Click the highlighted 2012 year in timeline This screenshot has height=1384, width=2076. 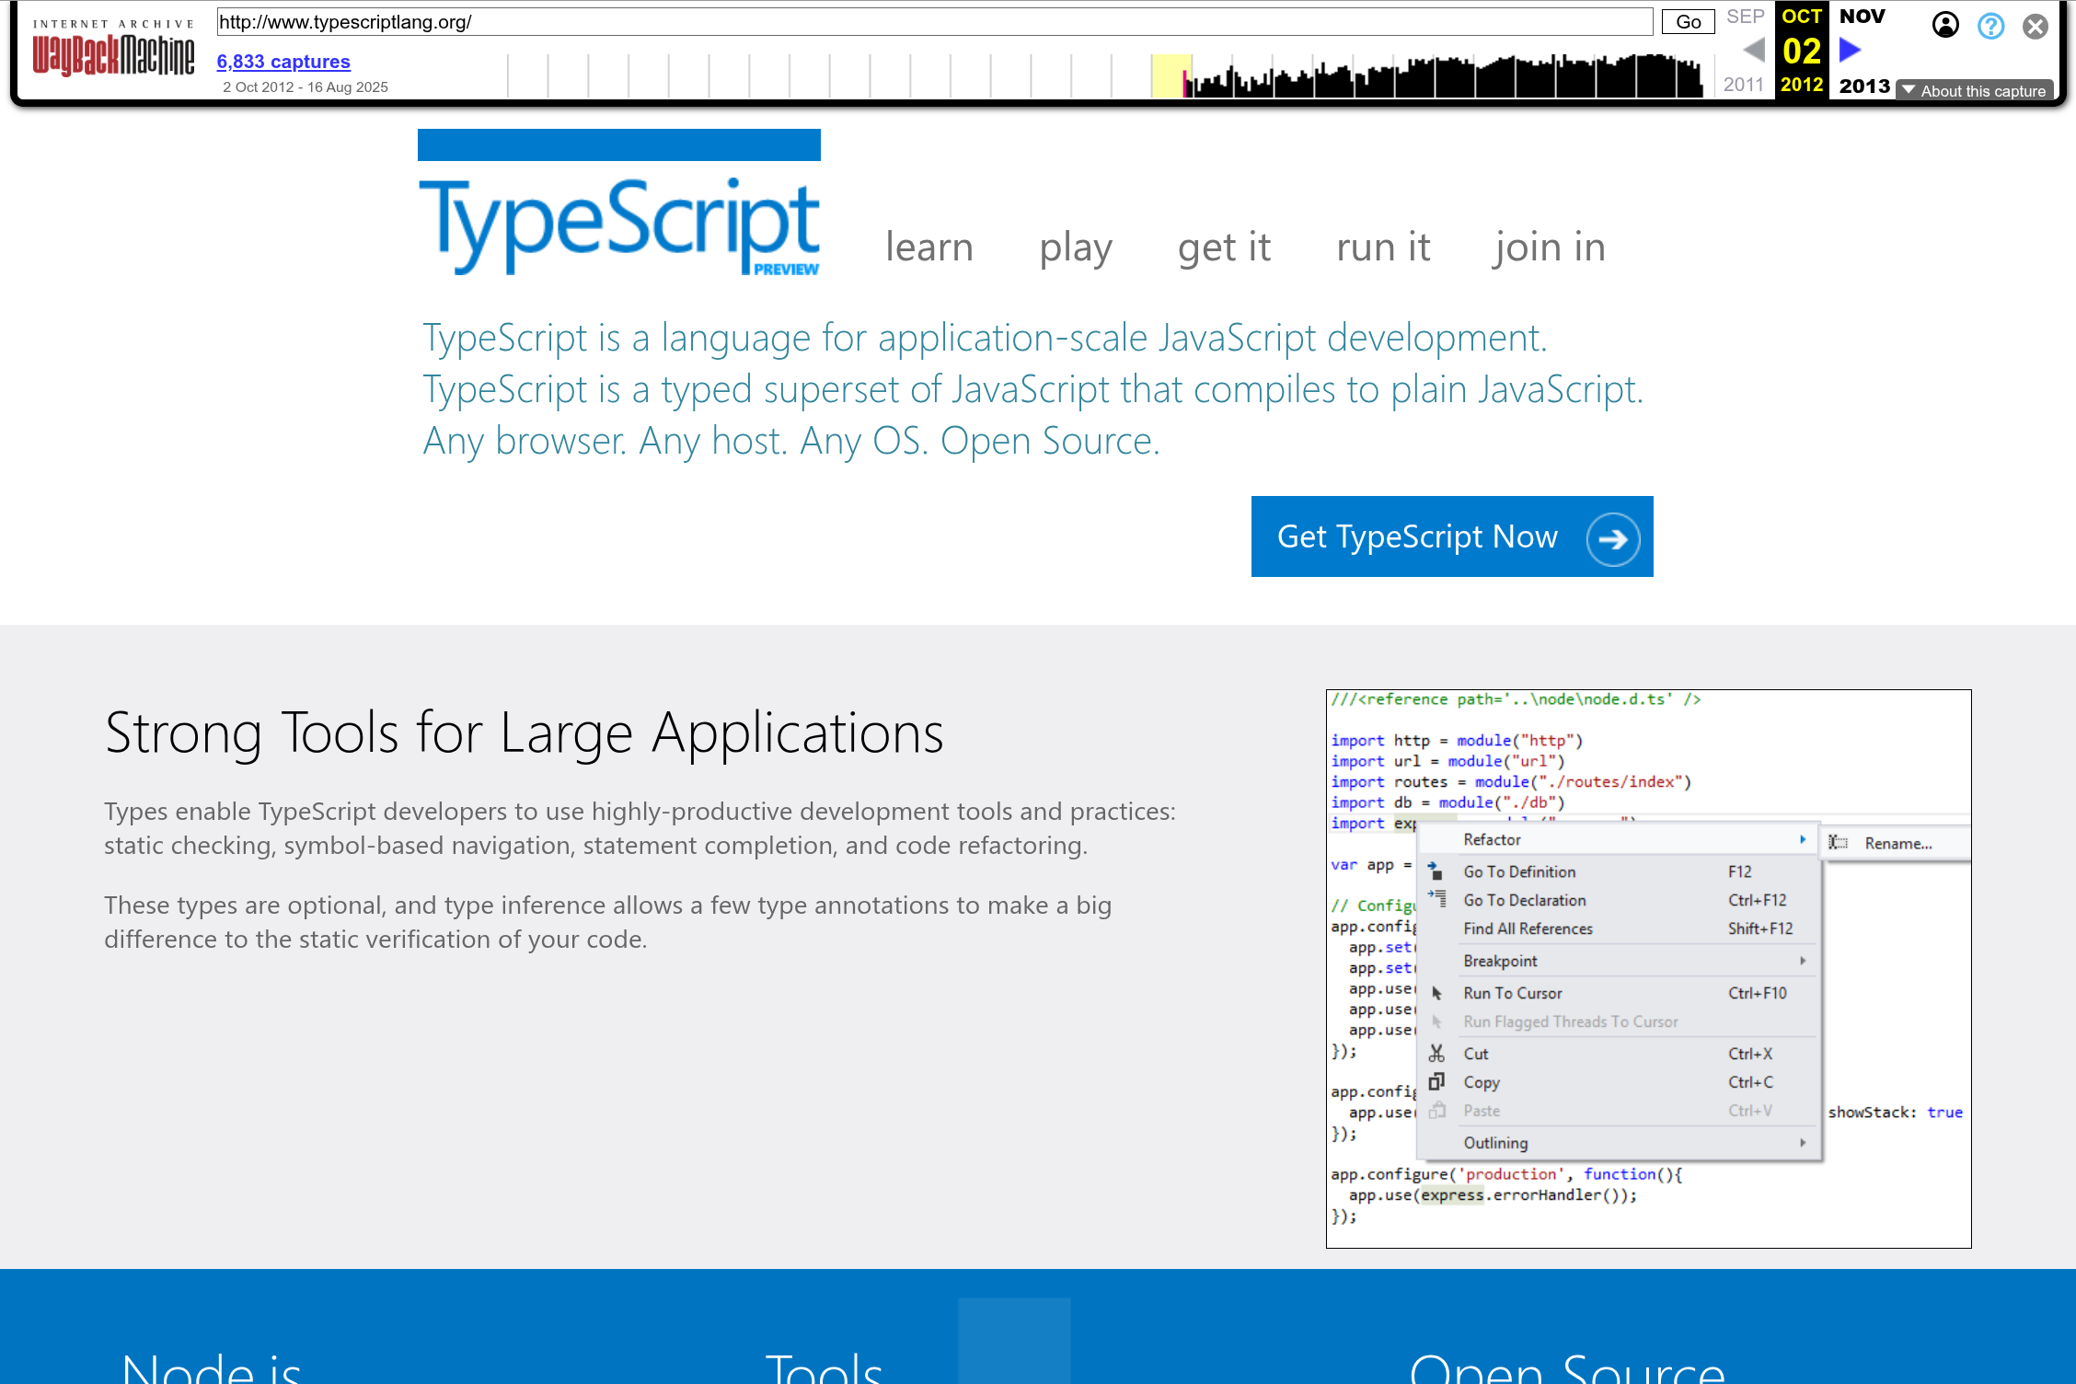(1802, 85)
